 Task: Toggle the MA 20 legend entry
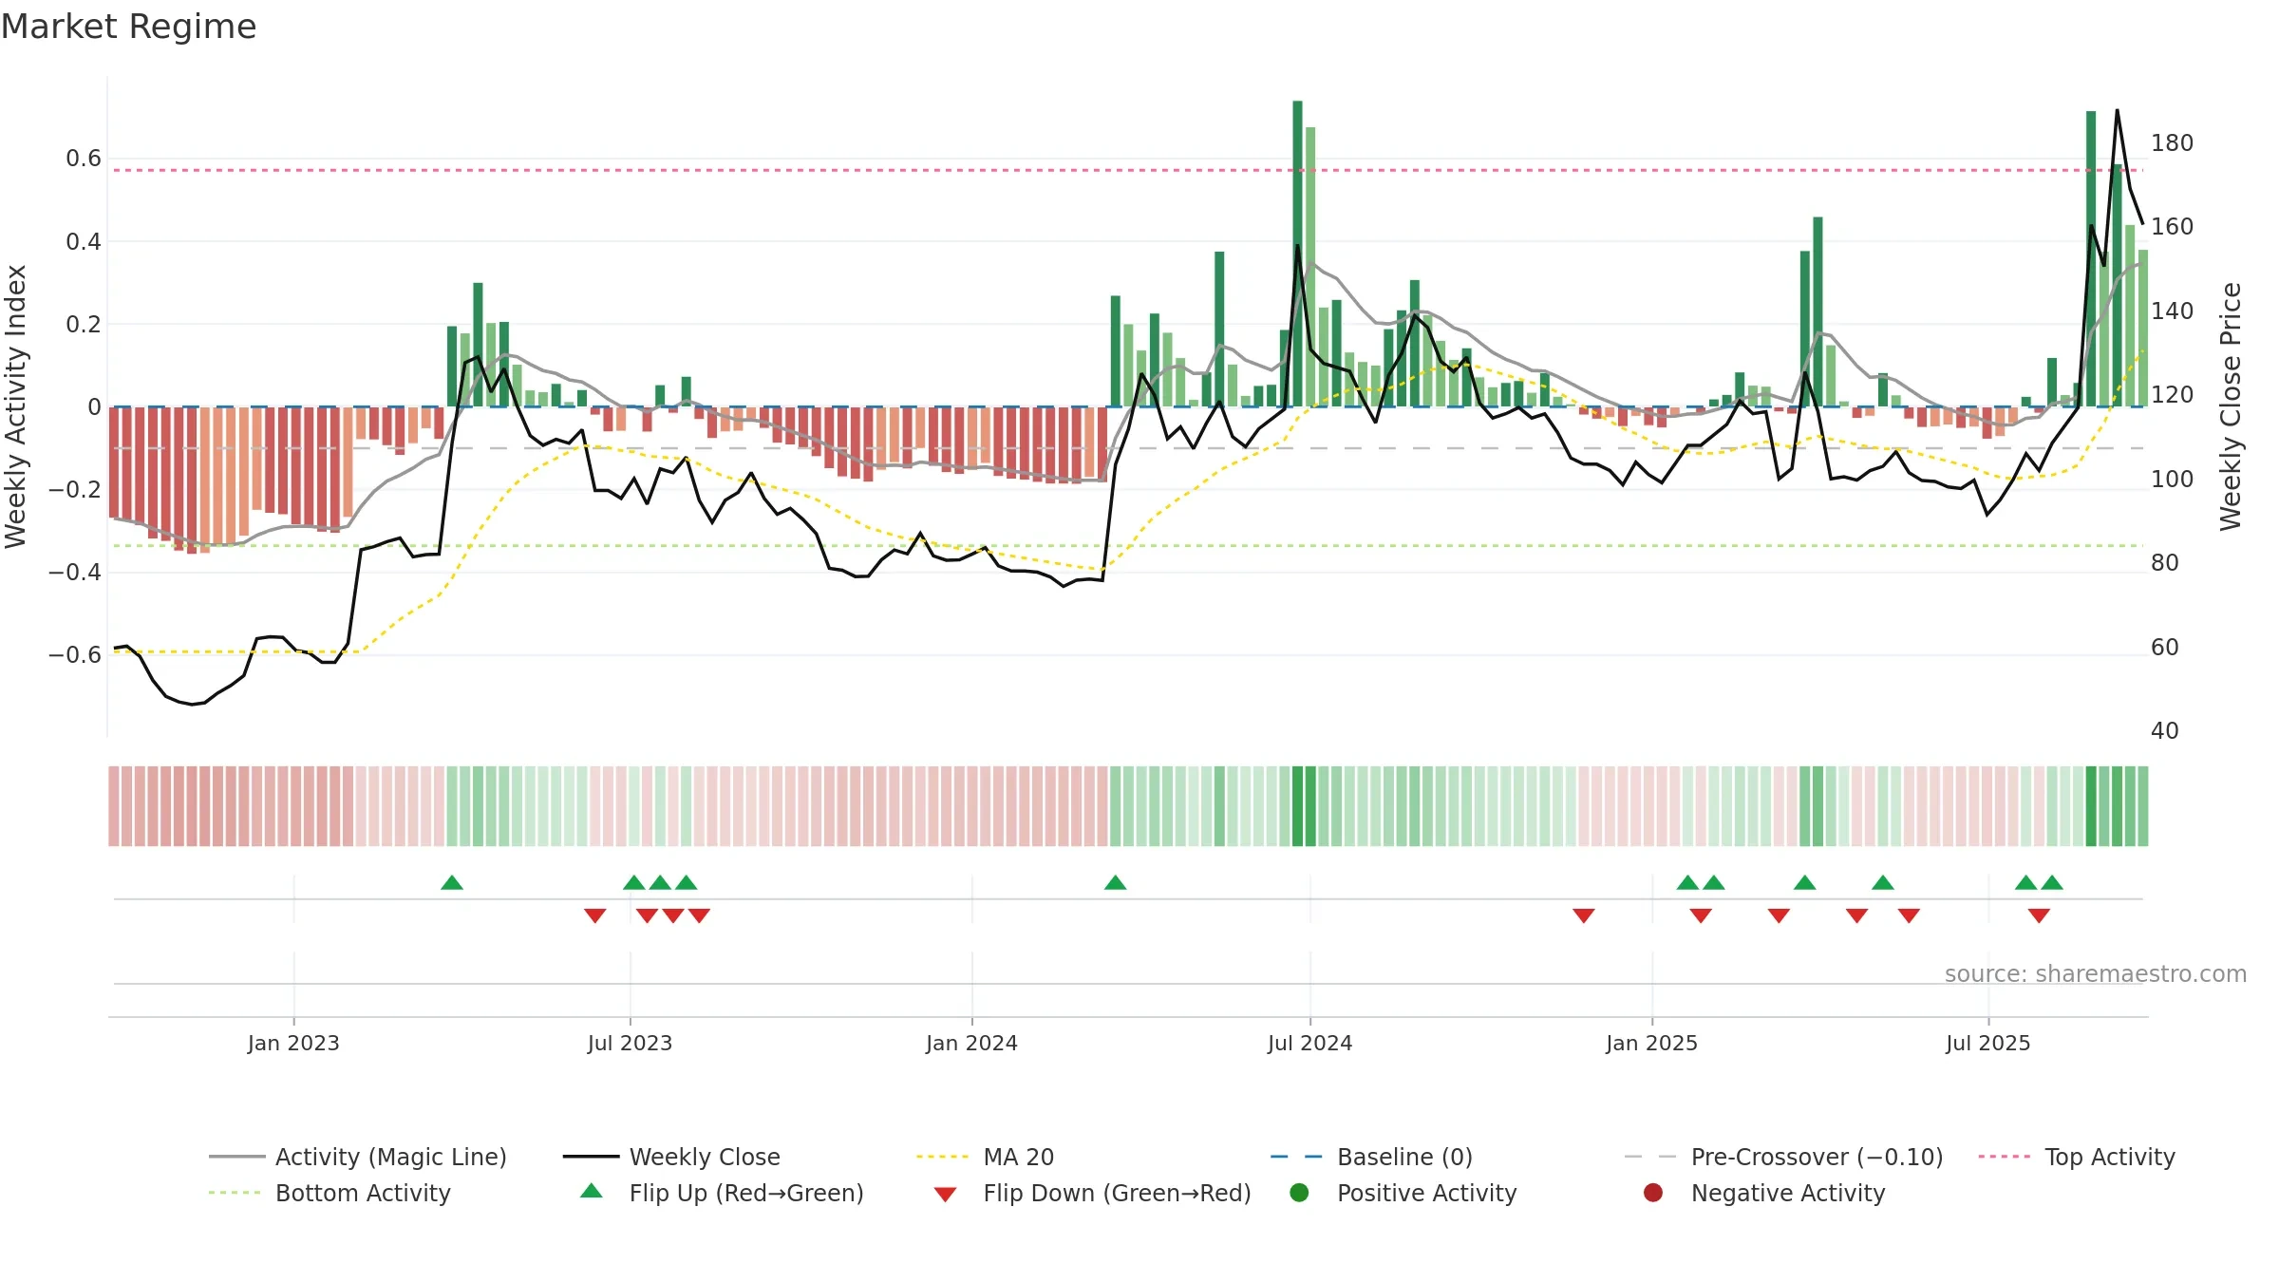[x=985, y=1157]
